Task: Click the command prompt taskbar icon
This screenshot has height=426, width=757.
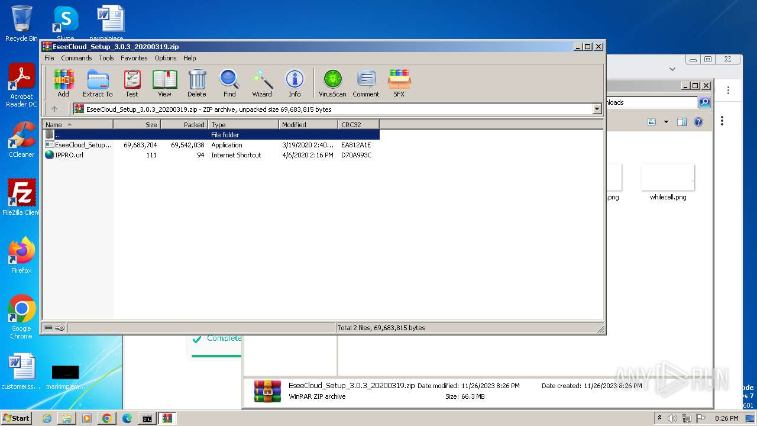Action: pyautogui.click(x=147, y=418)
